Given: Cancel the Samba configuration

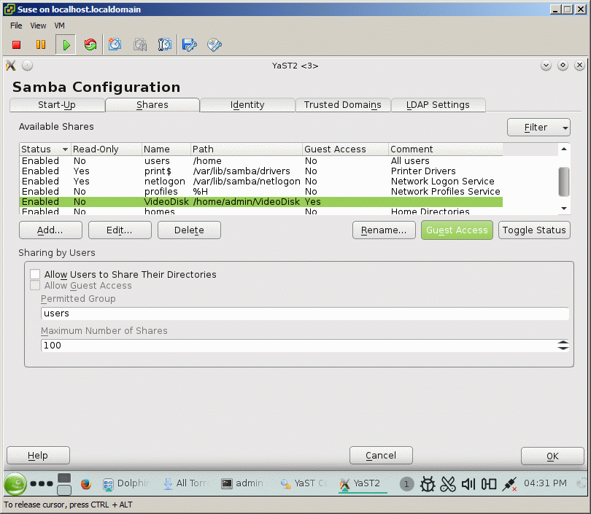Looking at the screenshot, I should (x=381, y=456).
